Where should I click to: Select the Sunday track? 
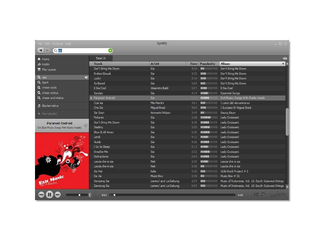[x=98, y=93]
